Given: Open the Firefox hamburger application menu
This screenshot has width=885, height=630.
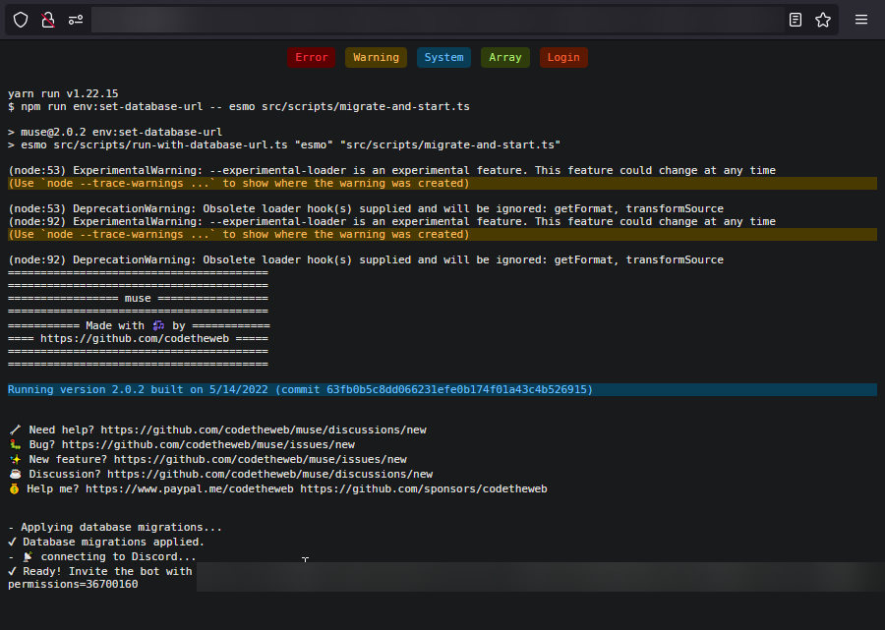Looking at the screenshot, I should (x=859, y=20).
